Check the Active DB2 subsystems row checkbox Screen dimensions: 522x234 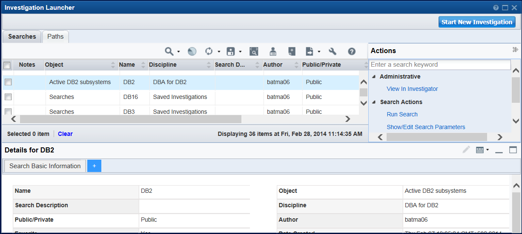pos(8,82)
